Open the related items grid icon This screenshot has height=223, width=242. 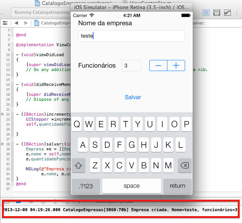click(x=5, y=23)
